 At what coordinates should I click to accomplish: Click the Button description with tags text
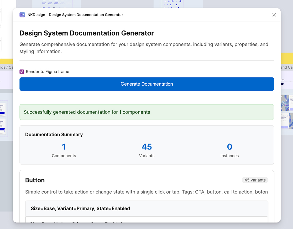tap(146, 192)
